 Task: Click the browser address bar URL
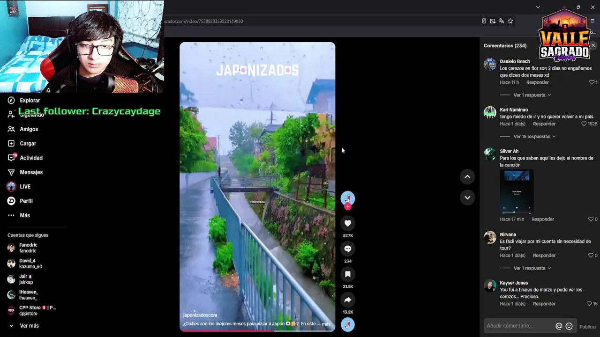coord(203,21)
